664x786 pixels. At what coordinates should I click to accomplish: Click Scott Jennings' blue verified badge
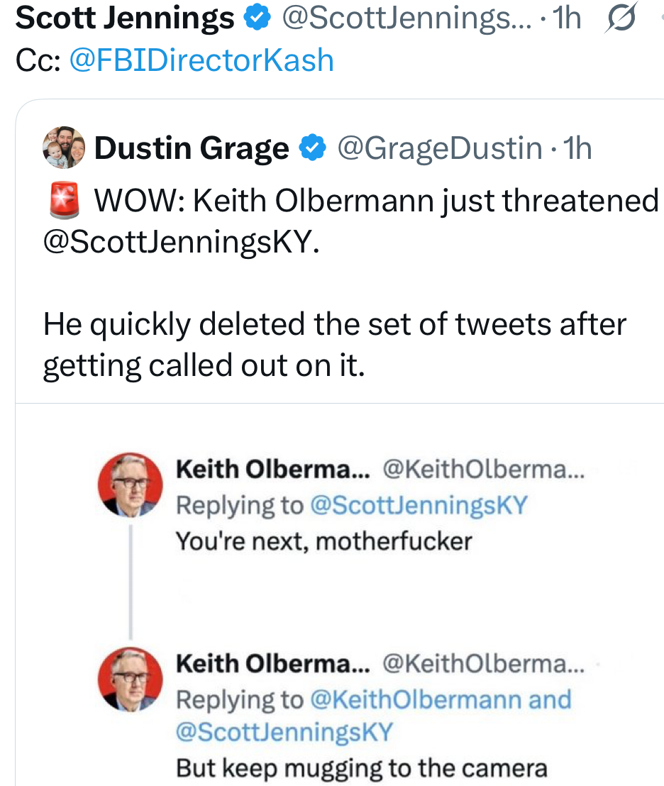point(258,19)
